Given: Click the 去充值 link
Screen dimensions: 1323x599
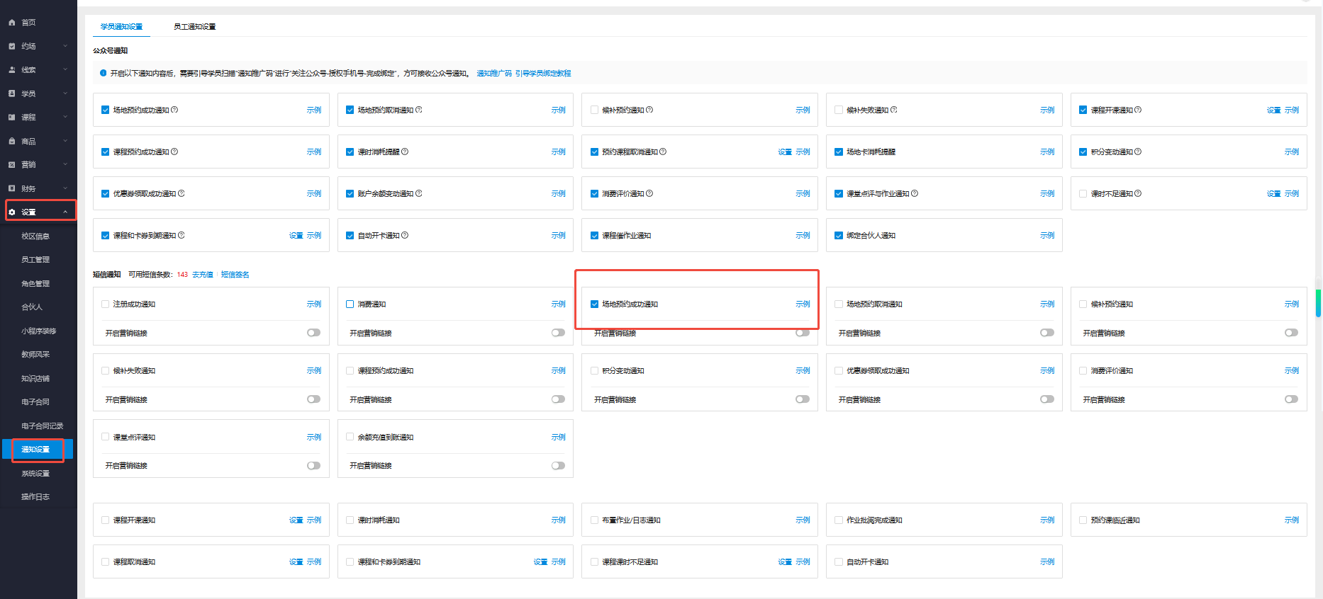Looking at the screenshot, I should click(203, 275).
